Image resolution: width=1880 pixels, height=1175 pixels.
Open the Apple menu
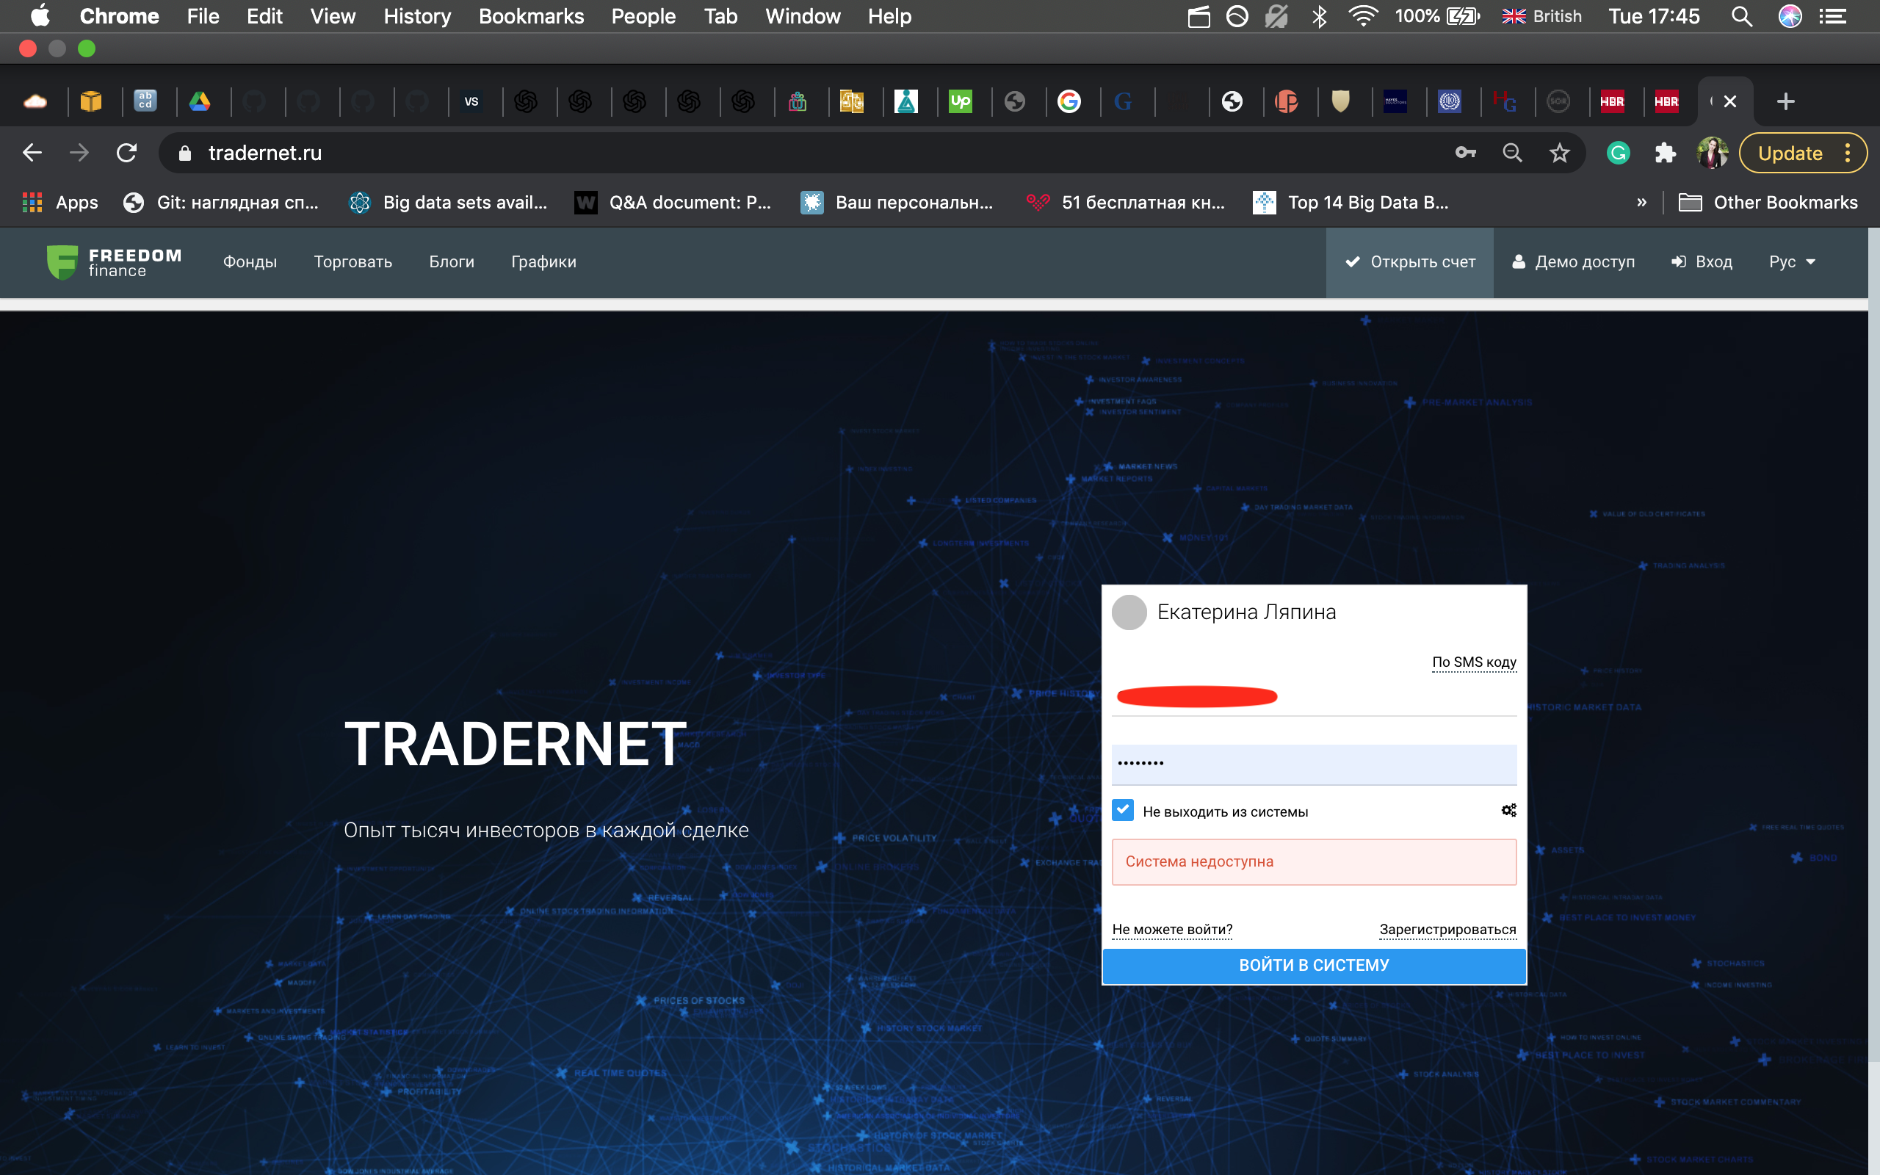click(40, 16)
